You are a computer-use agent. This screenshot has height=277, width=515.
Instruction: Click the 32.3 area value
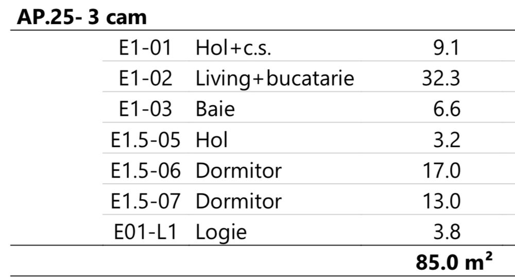439,78
